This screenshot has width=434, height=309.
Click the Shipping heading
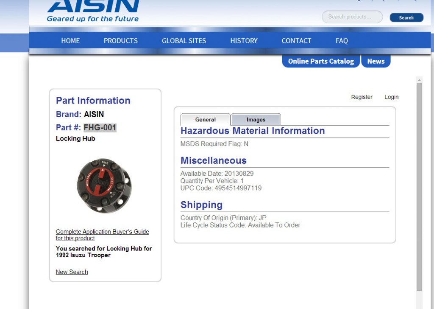tap(201, 205)
